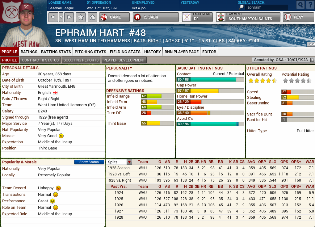Select the main PROFILE tab
Image resolution: width=315 pixels, height=227 pixels.
pos(9,52)
